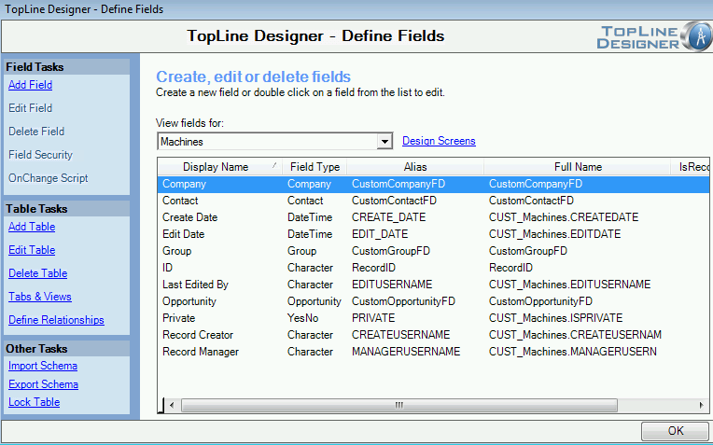Expand the View fields for dropdown arrow

pyautogui.click(x=384, y=142)
